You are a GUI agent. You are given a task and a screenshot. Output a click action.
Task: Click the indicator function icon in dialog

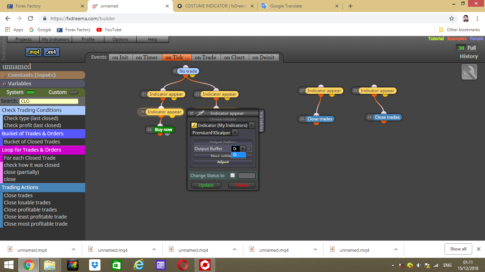(x=194, y=125)
